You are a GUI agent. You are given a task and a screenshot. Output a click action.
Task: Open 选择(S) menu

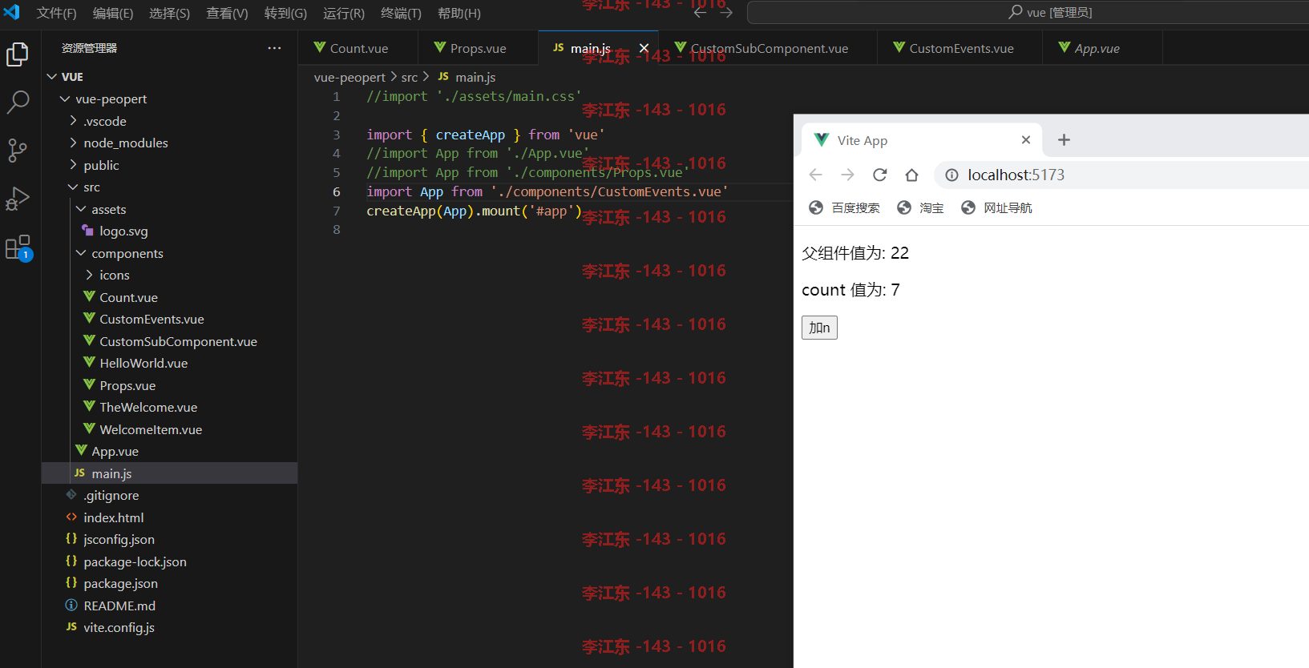tap(170, 13)
